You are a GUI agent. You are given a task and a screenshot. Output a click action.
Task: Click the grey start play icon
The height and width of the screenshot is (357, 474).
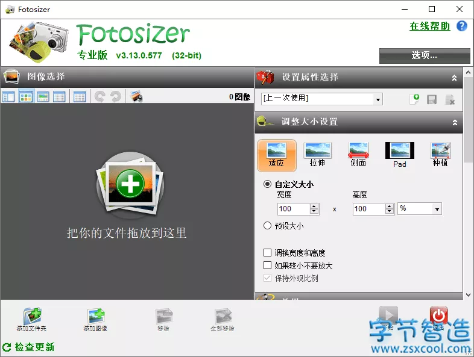click(388, 315)
